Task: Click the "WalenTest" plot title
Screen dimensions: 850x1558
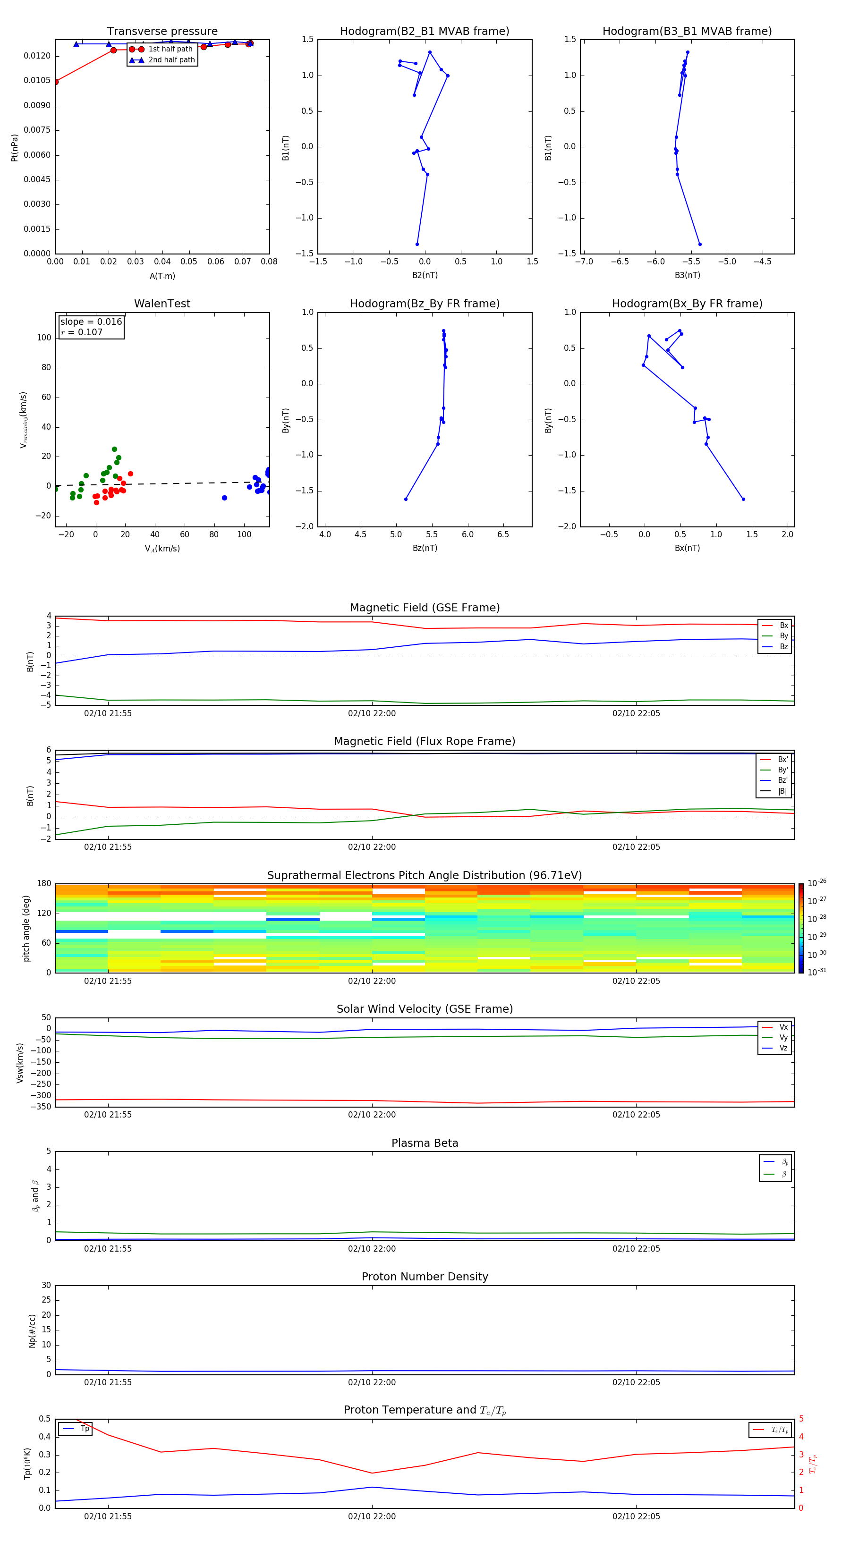Action: click(162, 304)
